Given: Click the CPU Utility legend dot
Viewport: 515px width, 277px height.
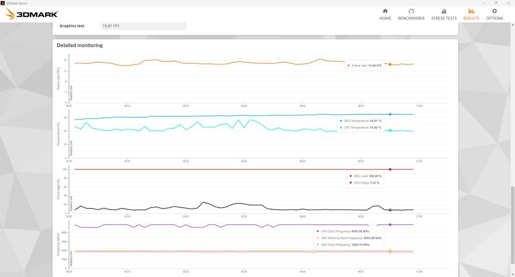Looking at the screenshot, I should coord(351,182).
